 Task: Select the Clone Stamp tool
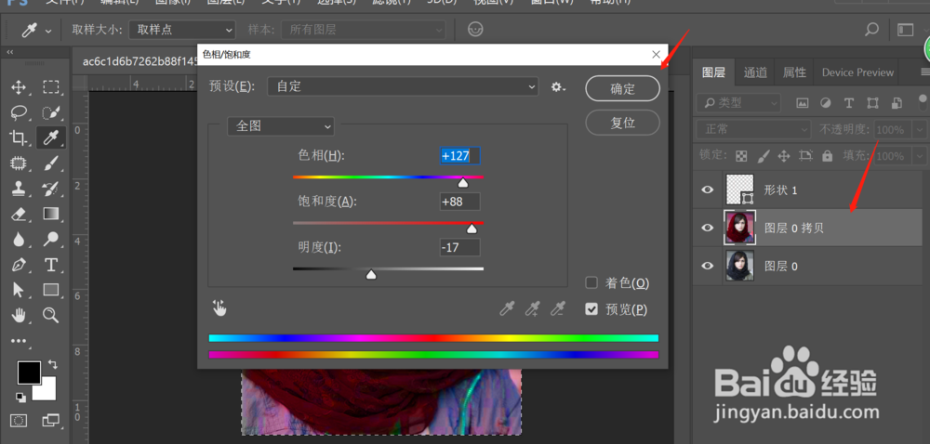(x=19, y=189)
